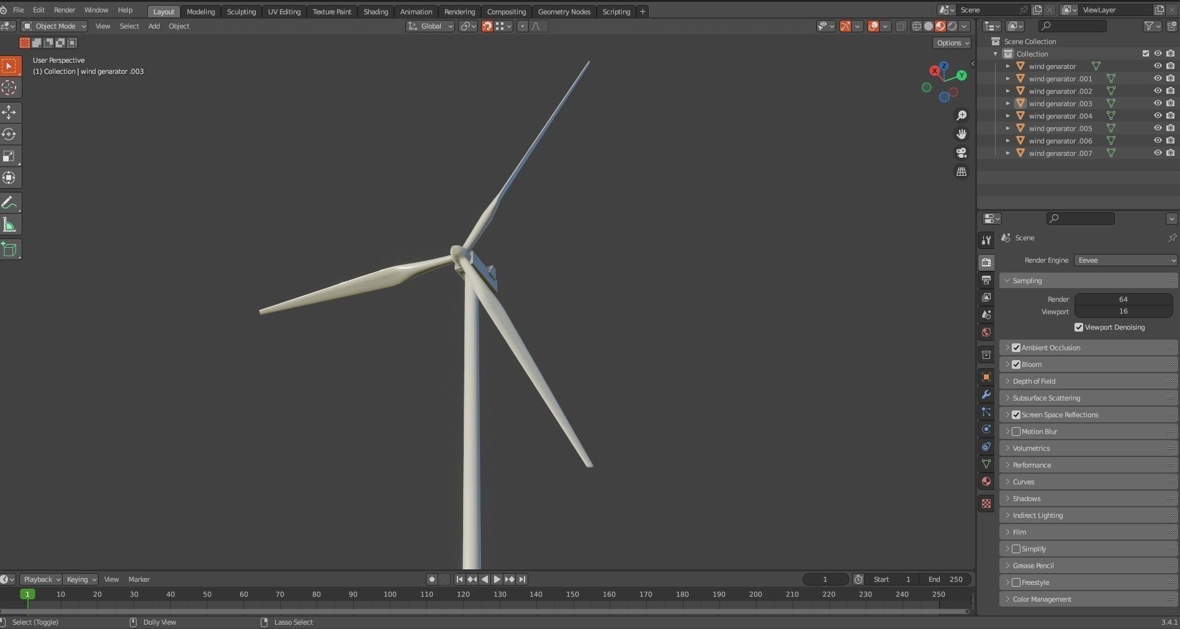Expand the Depth of Field panel
Screen dimensions: 1180x629
(x=1089, y=381)
